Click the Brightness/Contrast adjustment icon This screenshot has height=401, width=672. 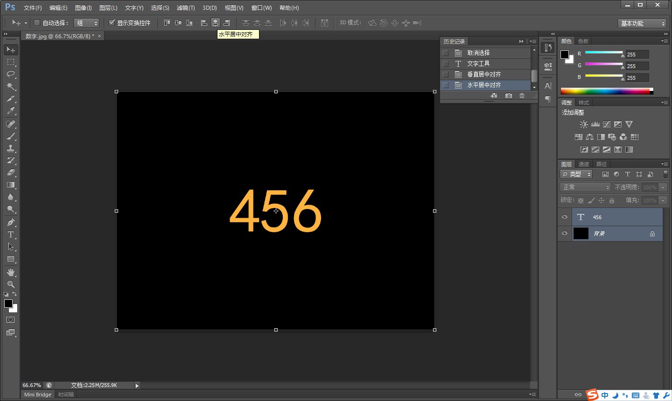[x=583, y=124]
